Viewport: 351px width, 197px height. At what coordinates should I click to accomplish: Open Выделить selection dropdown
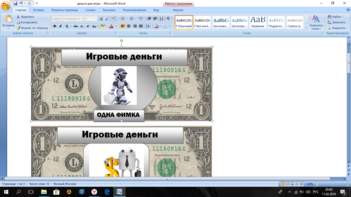tap(338, 28)
